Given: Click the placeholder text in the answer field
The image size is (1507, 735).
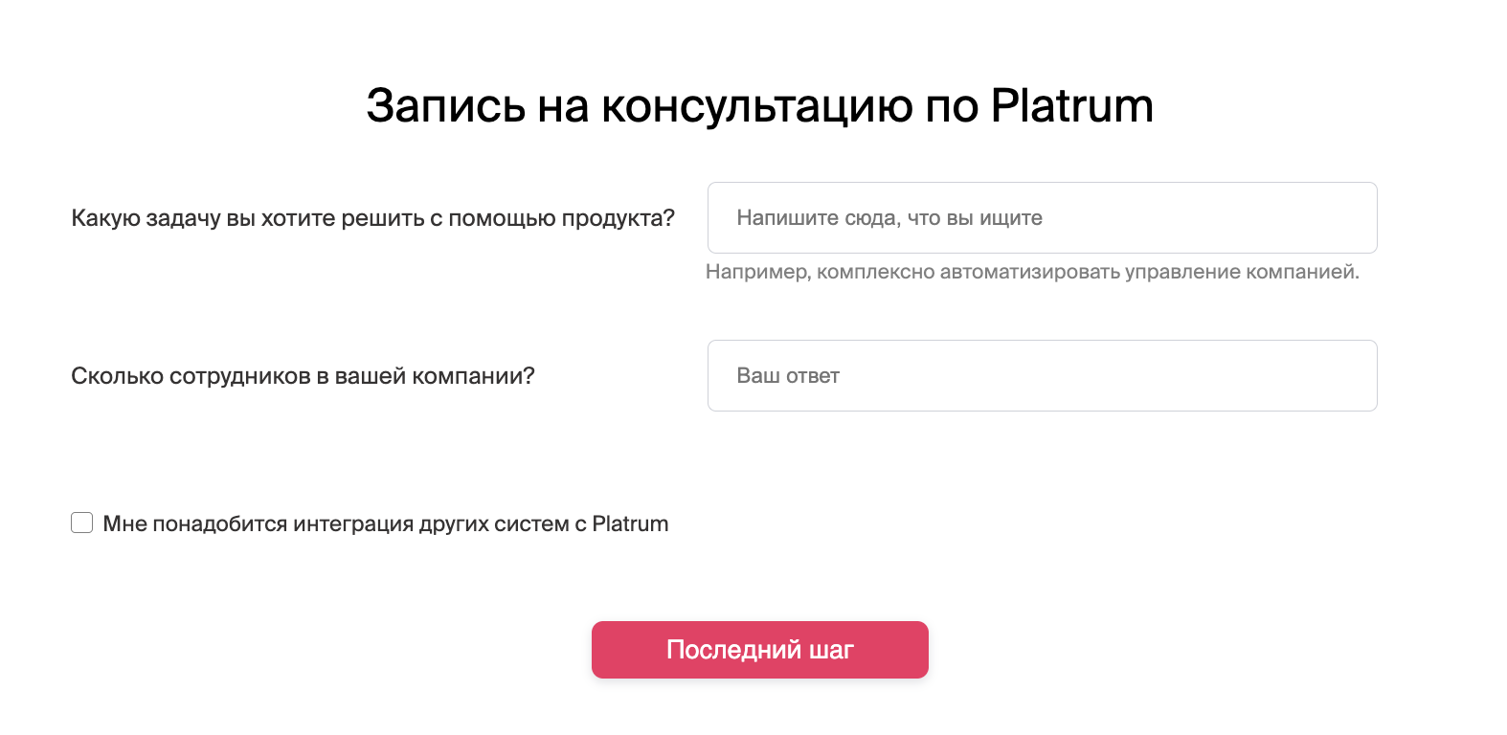Looking at the screenshot, I should point(786,375).
